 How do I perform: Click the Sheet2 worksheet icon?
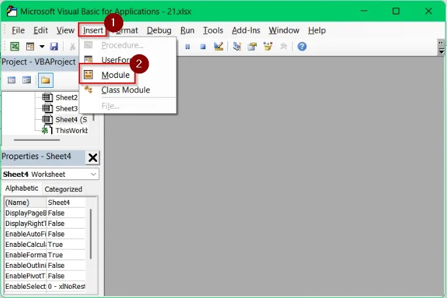point(48,98)
